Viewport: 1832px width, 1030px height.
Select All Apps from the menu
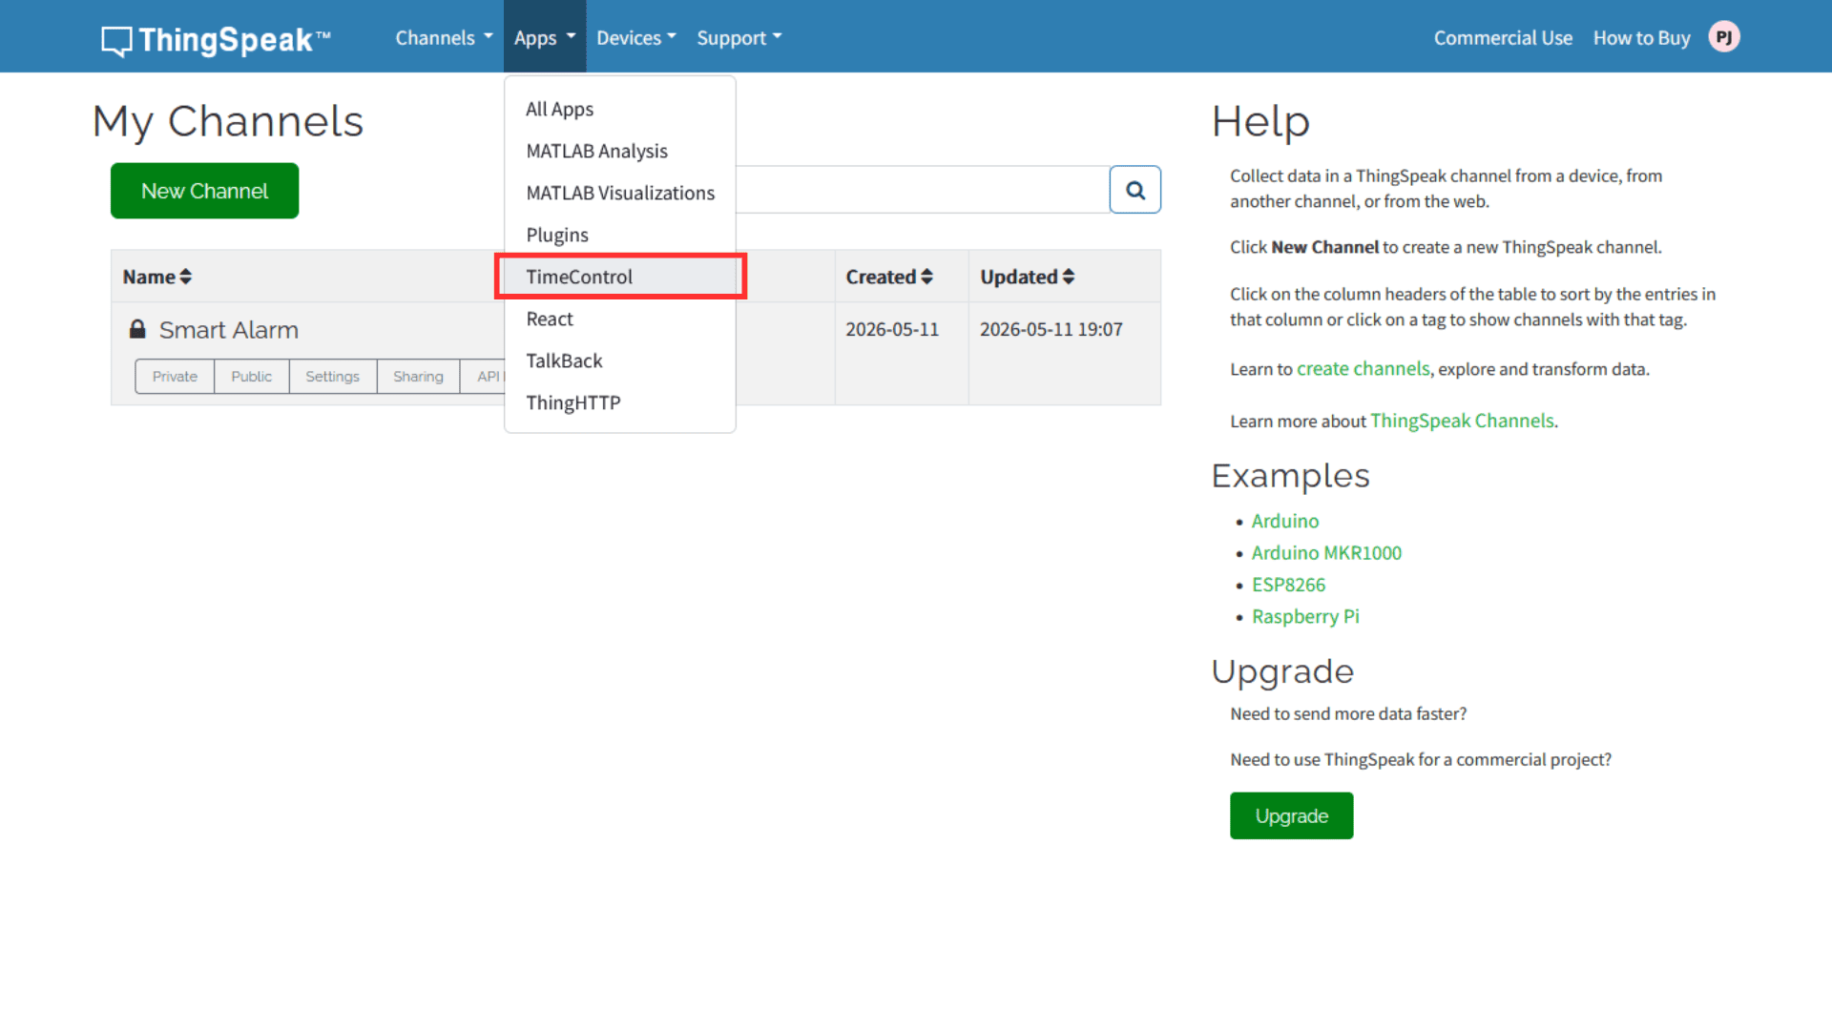click(620, 109)
